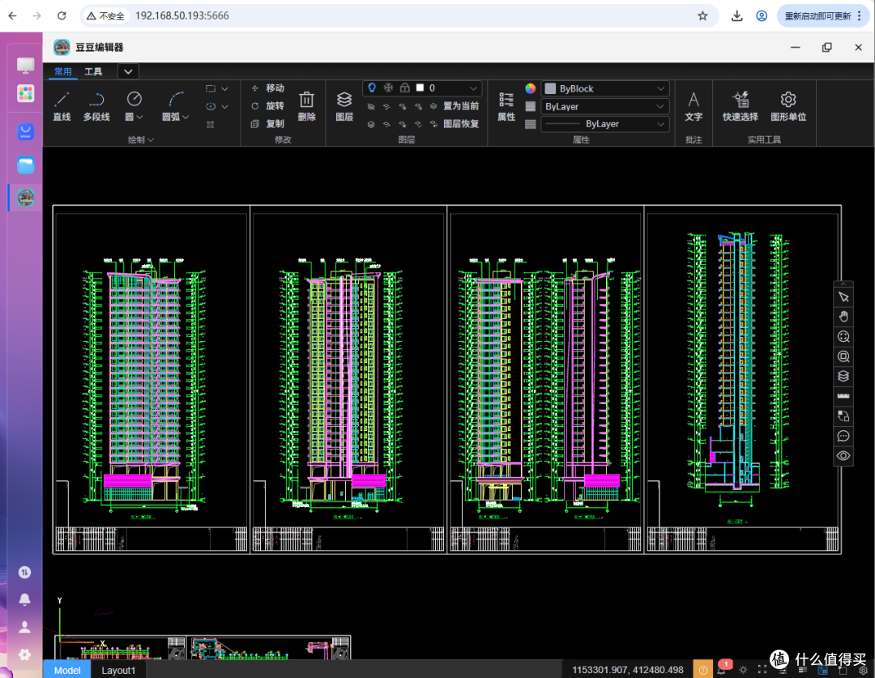Switch to the 常用 ribbon tab

pos(63,71)
